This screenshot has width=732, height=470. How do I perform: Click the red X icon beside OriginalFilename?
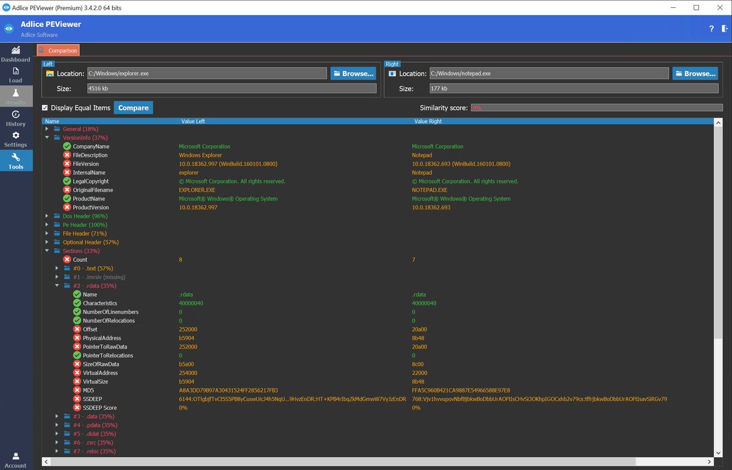coord(67,190)
